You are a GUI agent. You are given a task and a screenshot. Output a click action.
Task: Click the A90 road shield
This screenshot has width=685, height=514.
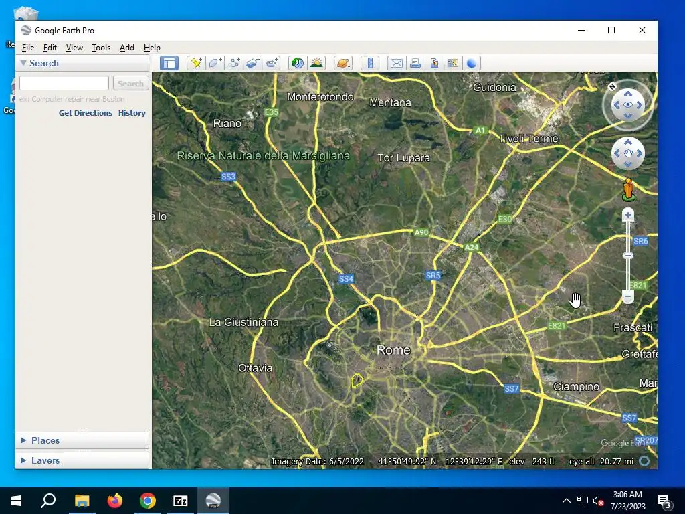pos(421,232)
